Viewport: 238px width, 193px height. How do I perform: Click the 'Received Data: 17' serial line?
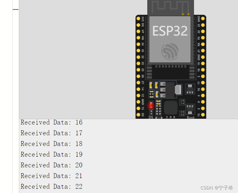(x=51, y=133)
